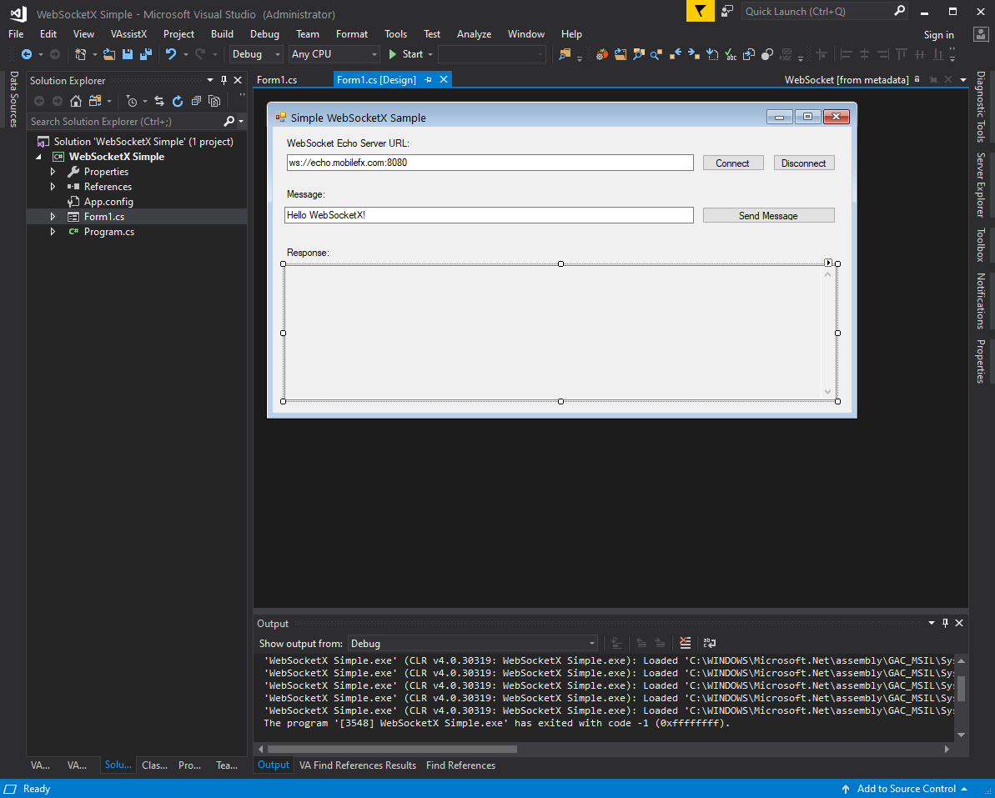
Task: Click the Output horizontal scrollbar thumb
Action: 392,749
